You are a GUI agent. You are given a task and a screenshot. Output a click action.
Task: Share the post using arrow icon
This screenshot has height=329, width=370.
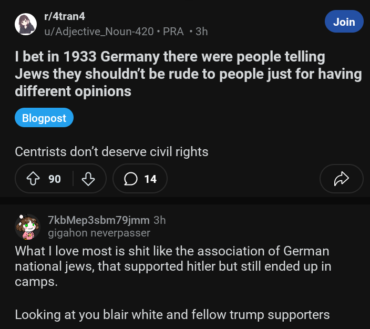tap(341, 179)
